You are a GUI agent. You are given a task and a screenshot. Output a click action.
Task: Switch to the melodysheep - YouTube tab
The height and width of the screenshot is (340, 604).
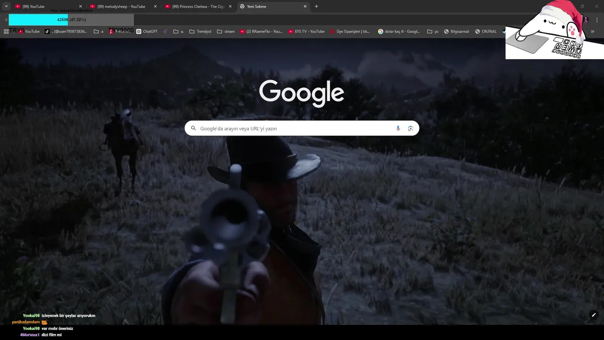(x=123, y=7)
